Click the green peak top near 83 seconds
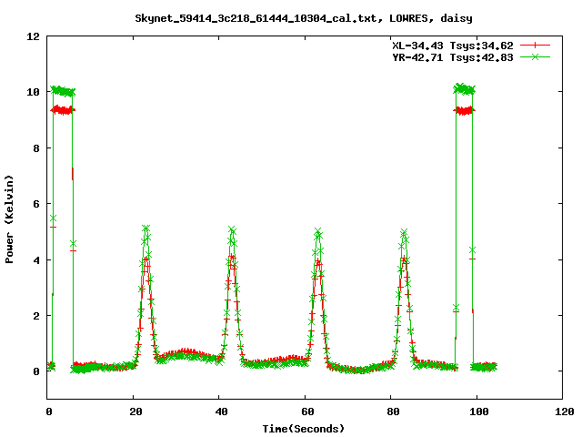This screenshot has width=582, height=437. [x=404, y=233]
